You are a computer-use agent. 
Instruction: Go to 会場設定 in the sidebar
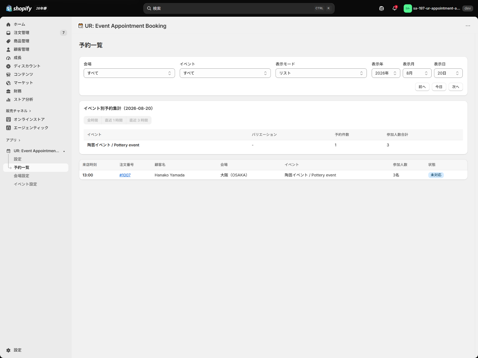[x=22, y=176]
